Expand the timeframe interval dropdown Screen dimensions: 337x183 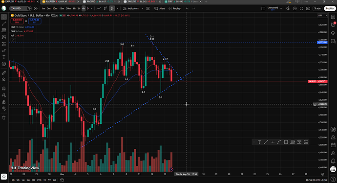click(x=92, y=9)
